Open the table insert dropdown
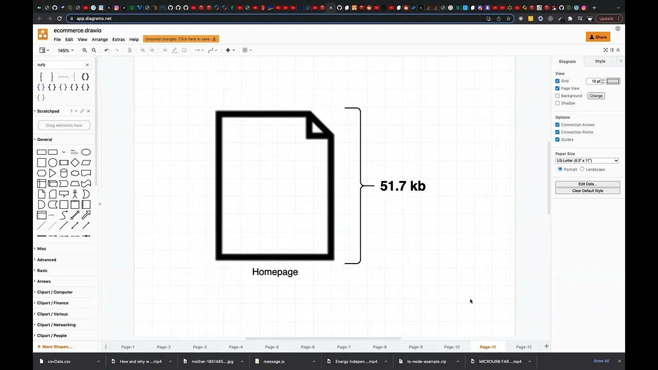 tap(247, 50)
